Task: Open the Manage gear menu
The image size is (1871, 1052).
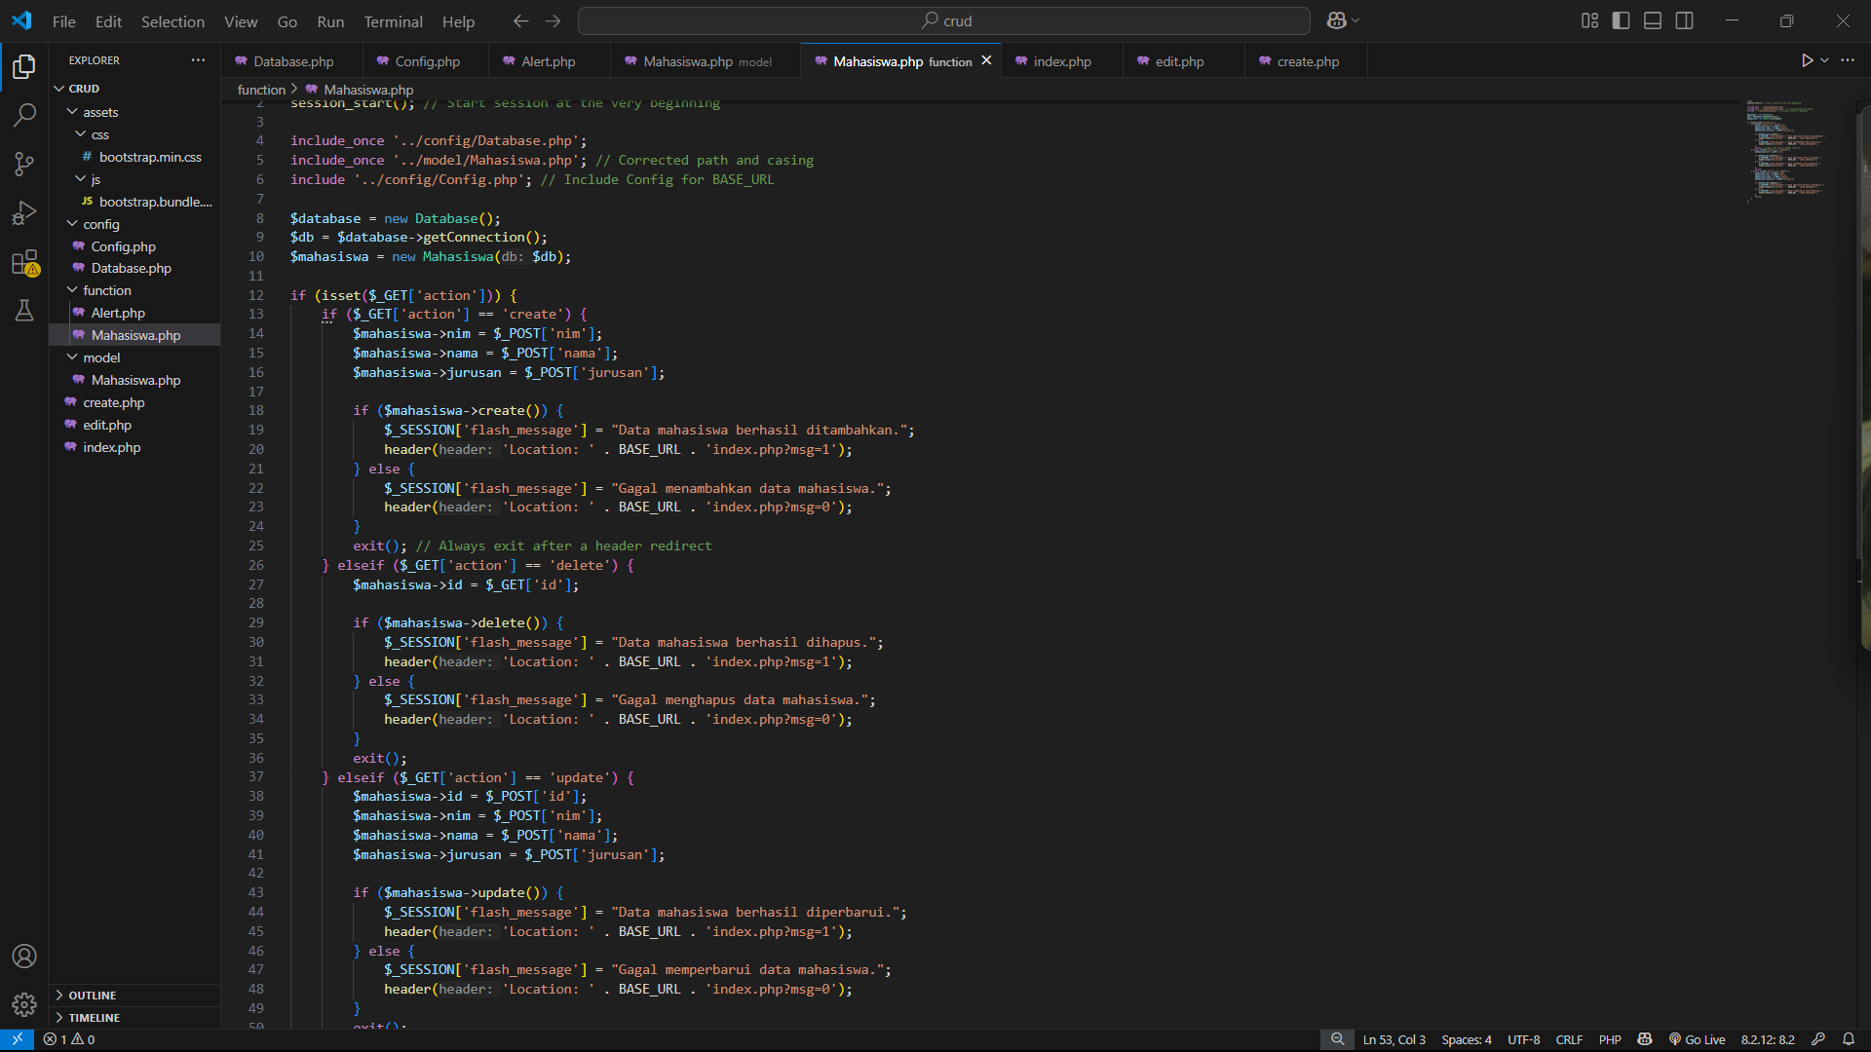Action: pyautogui.click(x=24, y=1004)
